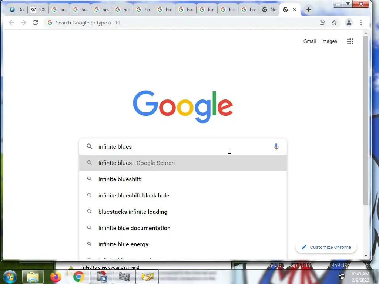
Task: Start voice search with the microphone
Action: point(276,146)
